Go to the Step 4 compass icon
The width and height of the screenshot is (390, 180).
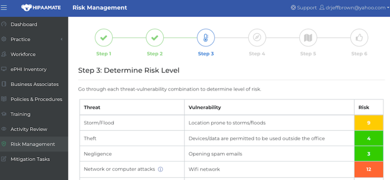point(257,38)
